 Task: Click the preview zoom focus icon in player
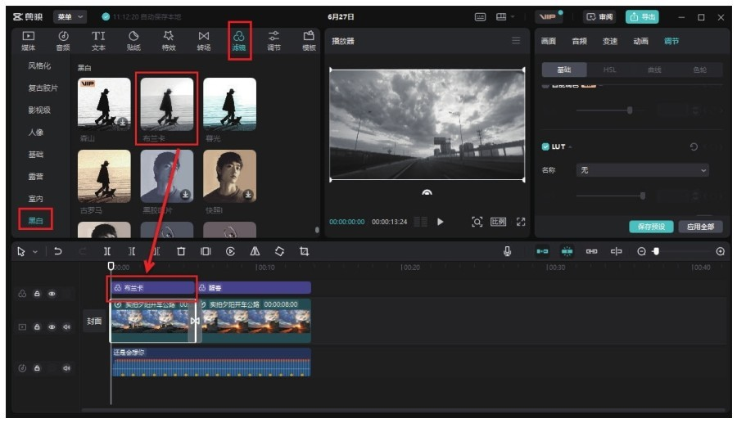[x=477, y=222]
